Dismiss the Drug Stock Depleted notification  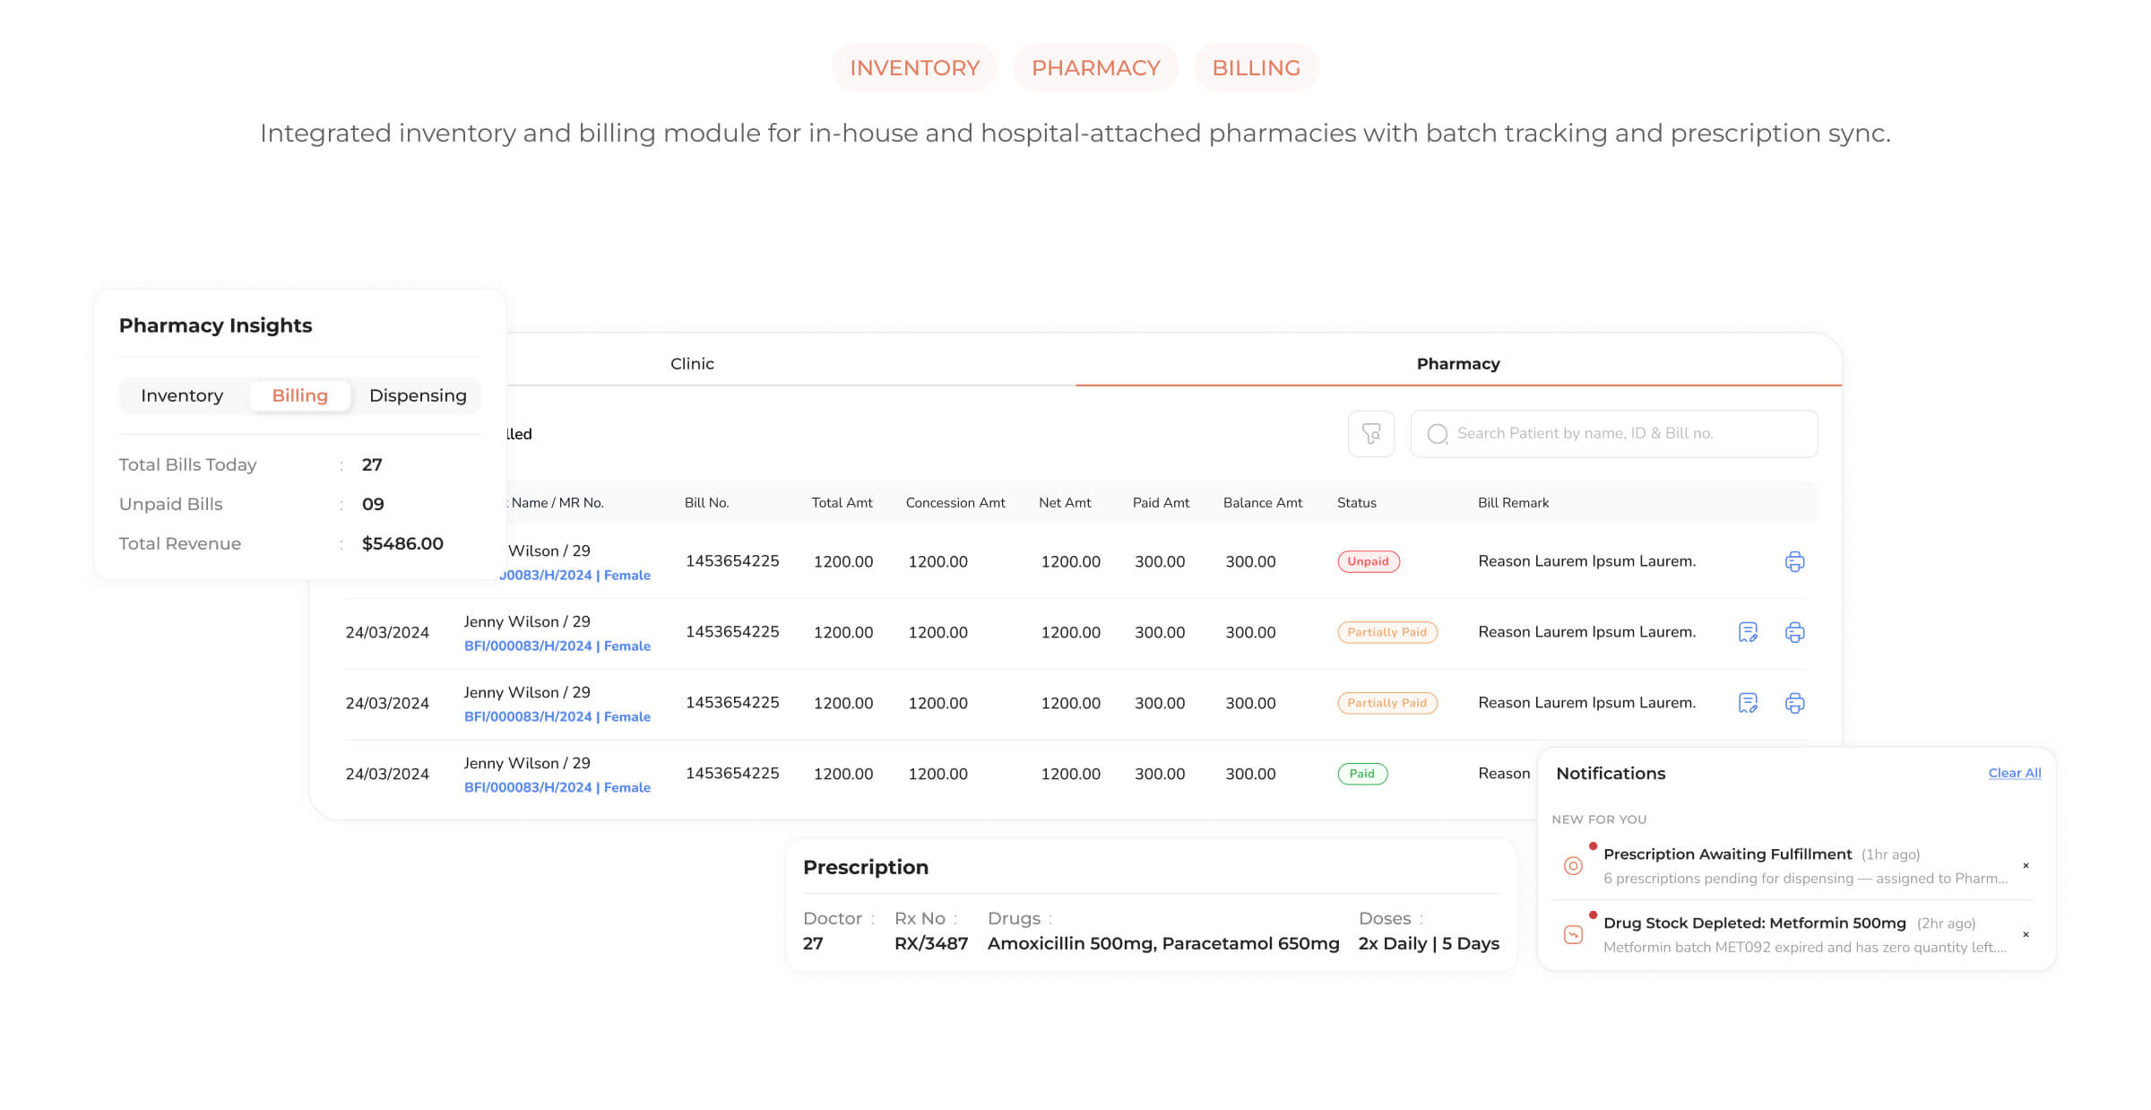[2026, 934]
